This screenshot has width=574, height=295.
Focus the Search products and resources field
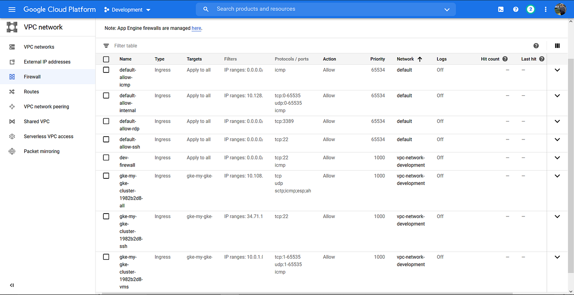(x=326, y=9)
